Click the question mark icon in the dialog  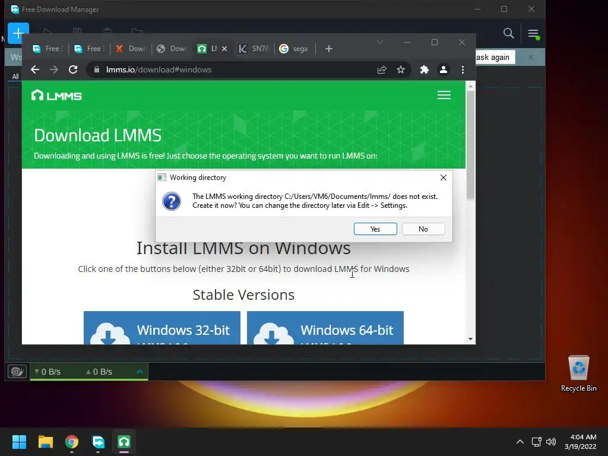click(172, 201)
